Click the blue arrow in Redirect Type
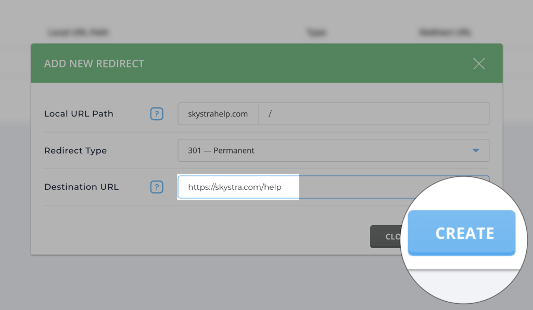This screenshot has height=310, width=533. tap(475, 150)
